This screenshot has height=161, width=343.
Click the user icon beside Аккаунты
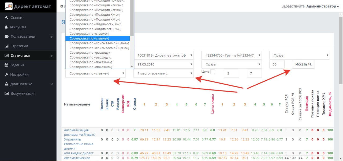pos(6,27)
